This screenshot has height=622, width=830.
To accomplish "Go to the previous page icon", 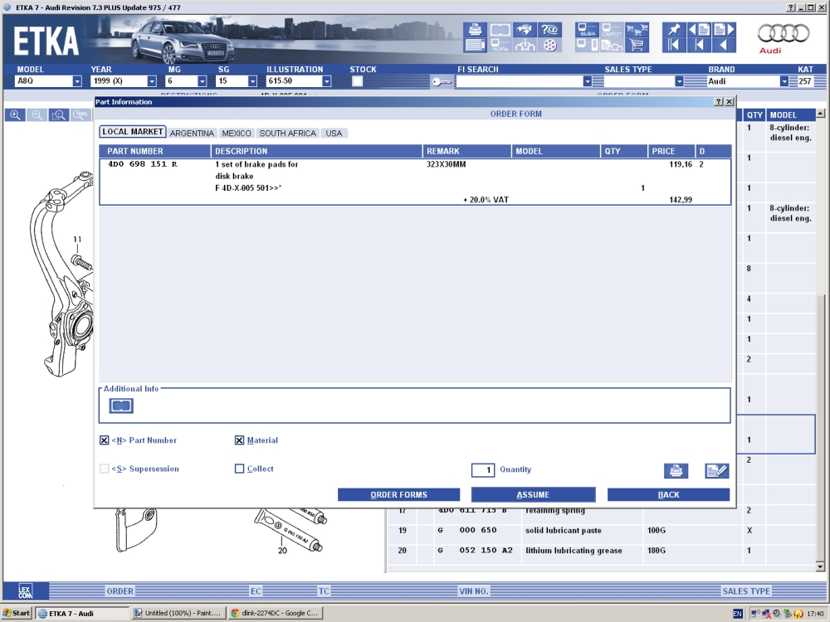I will [x=699, y=29].
